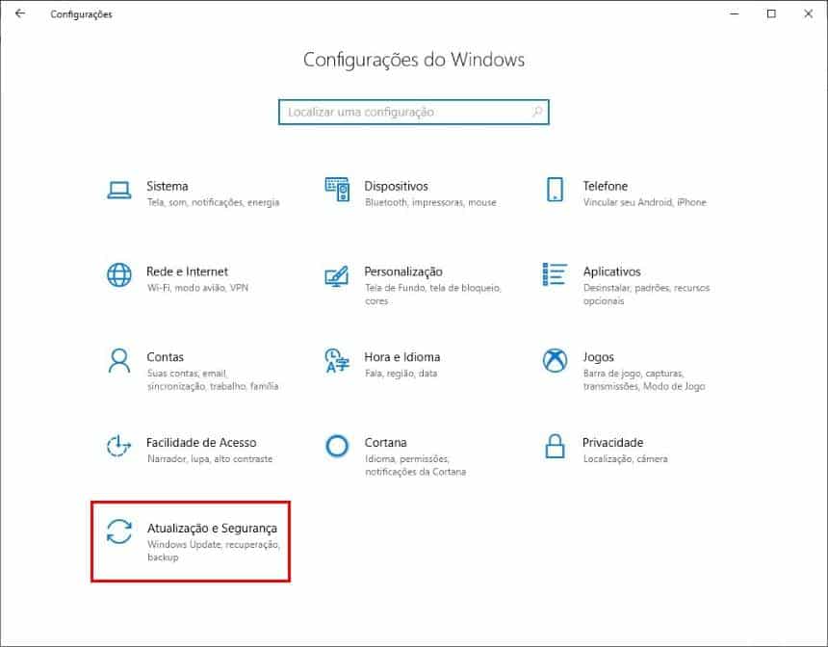The image size is (828, 647).
Task: Click 'Windows Update, recuperação, backup' description
Action: click(214, 551)
